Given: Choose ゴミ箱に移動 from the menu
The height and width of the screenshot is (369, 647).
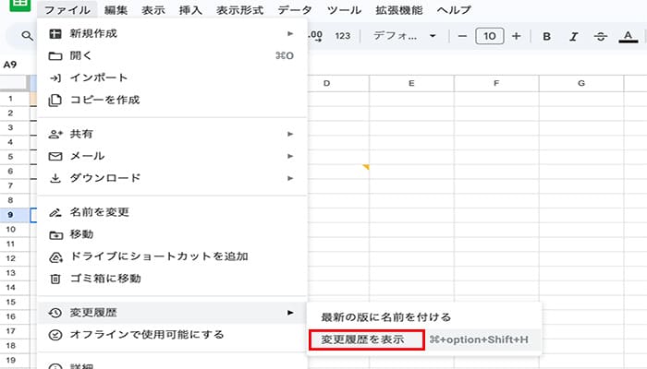Looking at the screenshot, I should coord(173,280).
